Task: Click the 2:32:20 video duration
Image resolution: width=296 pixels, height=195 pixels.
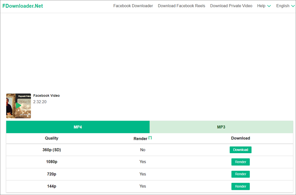Action: coord(40,102)
